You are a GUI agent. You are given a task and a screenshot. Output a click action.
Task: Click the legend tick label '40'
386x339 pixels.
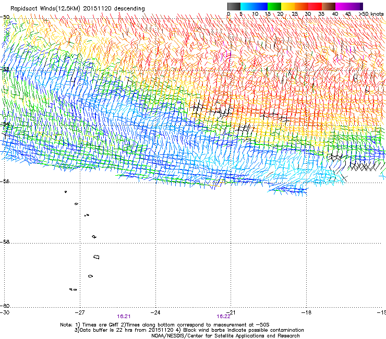point(335,14)
